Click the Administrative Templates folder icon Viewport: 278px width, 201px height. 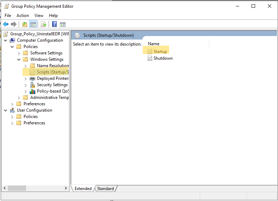click(25, 97)
